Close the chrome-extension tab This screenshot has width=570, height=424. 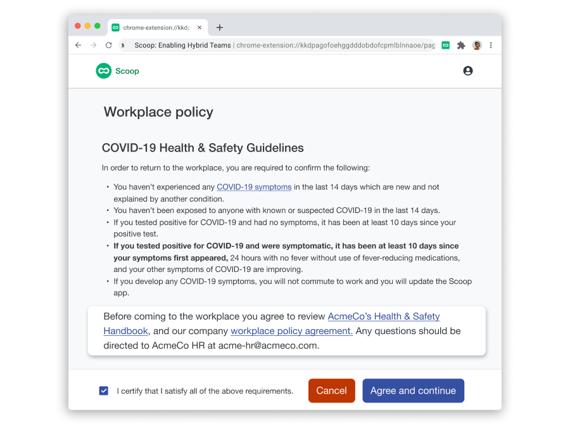[199, 28]
